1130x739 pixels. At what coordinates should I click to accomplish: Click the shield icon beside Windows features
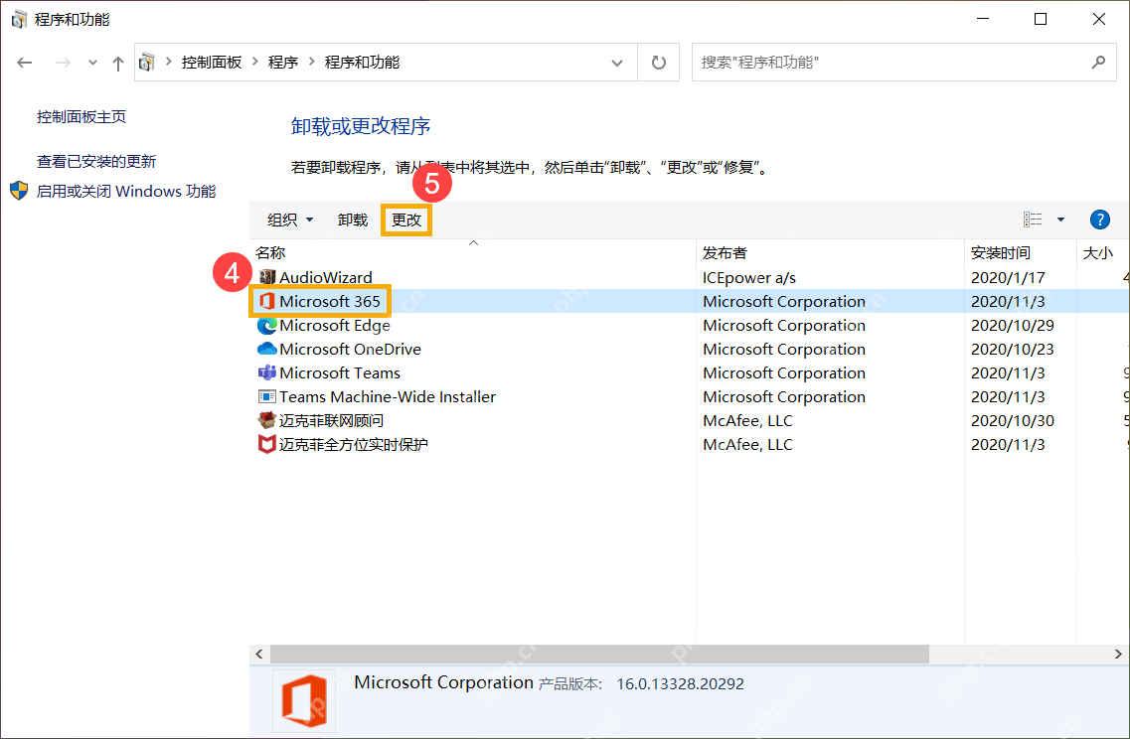[19, 191]
